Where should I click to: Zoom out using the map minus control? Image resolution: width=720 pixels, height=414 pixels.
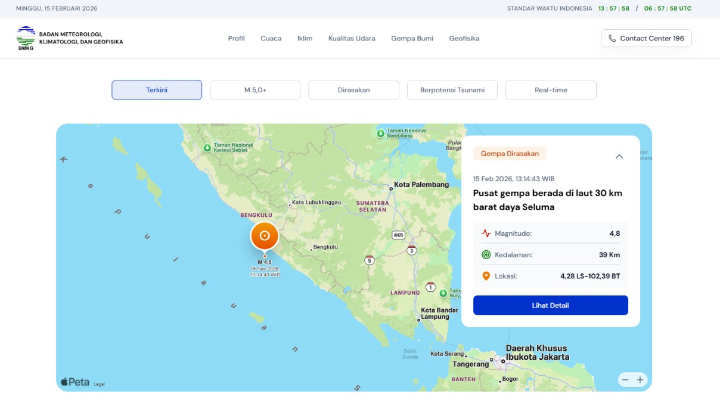[x=625, y=379]
